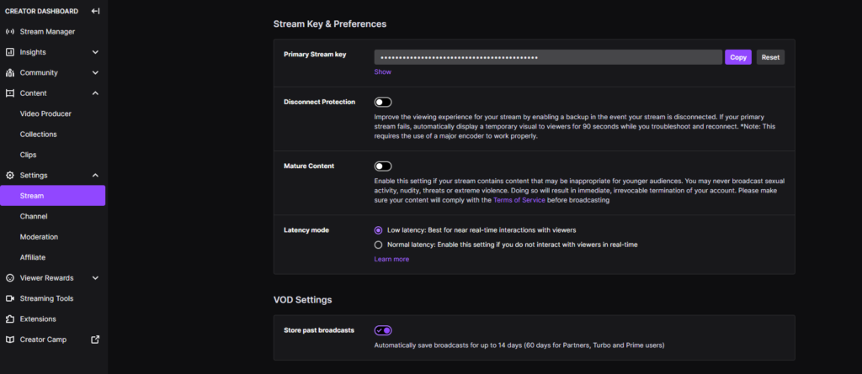The width and height of the screenshot is (862, 374).
Task: Expand the Insights section chevron
Action: [95, 52]
